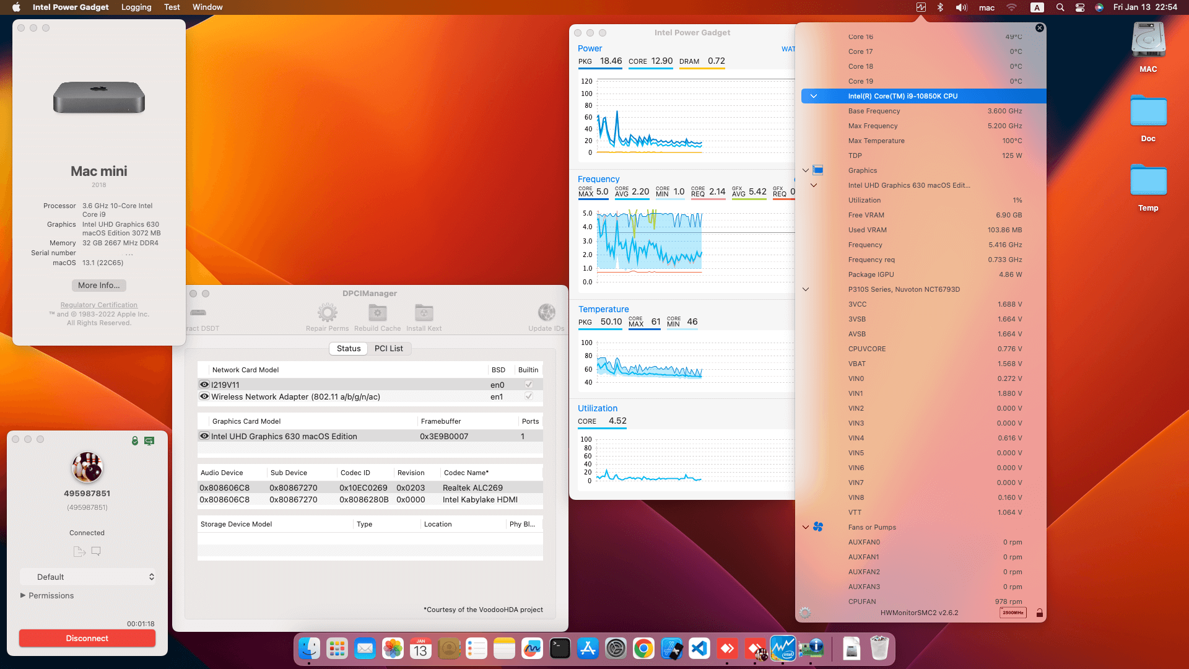Switch to the PCI List tab
1189x669 pixels.
[x=389, y=348]
